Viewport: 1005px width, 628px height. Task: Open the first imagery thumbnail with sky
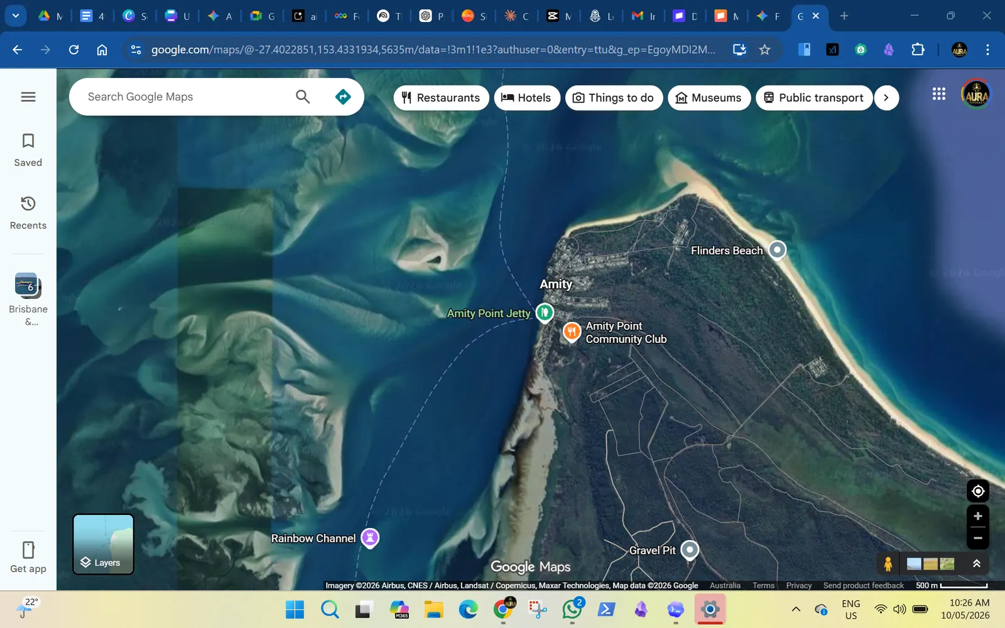(914, 564)
